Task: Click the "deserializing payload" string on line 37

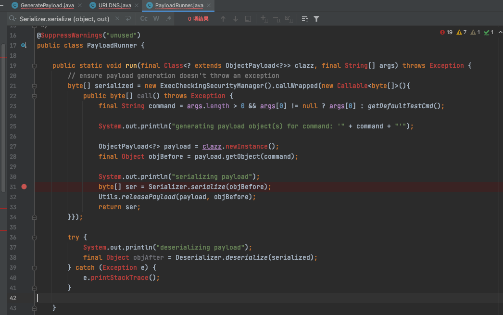Action: click(200, 248)
